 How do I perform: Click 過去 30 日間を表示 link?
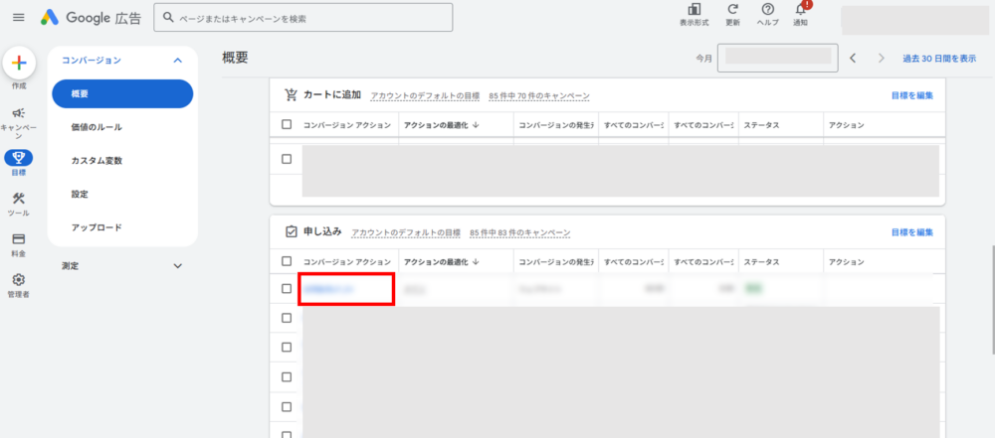pos(938,59)
